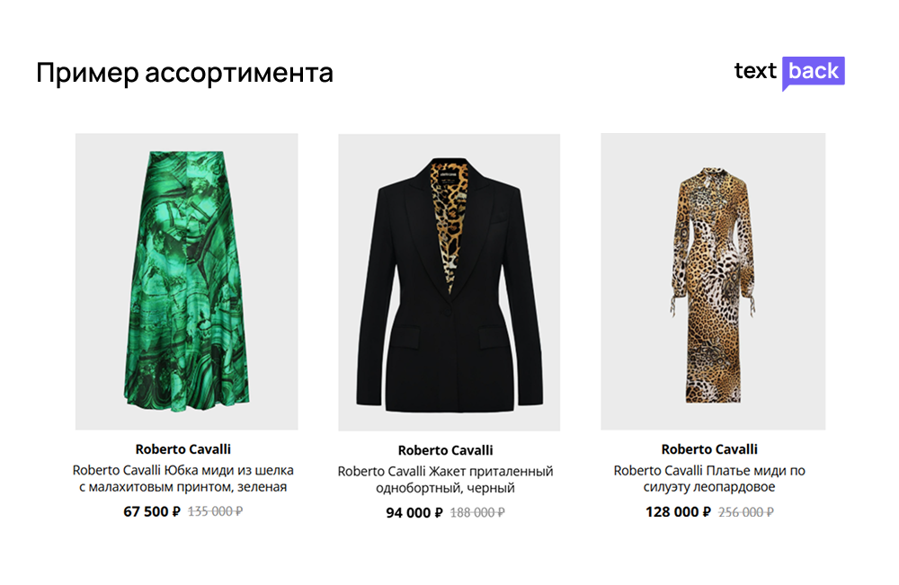
Task: Click Roberto Cavalli brand above skirt description
Action: 182,449
